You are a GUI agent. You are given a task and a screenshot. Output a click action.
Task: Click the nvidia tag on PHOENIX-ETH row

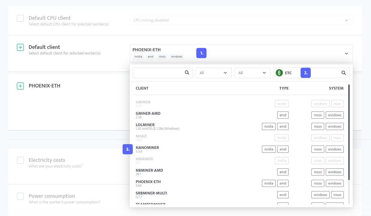click(269, 183)
